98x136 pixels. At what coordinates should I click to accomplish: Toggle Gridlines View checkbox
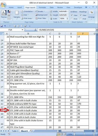(72, 15)
